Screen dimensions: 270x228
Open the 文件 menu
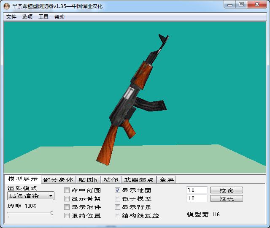(x=11, y=17)
